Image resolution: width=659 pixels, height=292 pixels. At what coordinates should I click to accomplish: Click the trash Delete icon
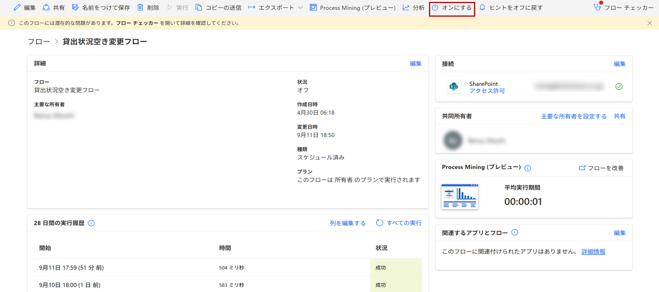[140, 8]
